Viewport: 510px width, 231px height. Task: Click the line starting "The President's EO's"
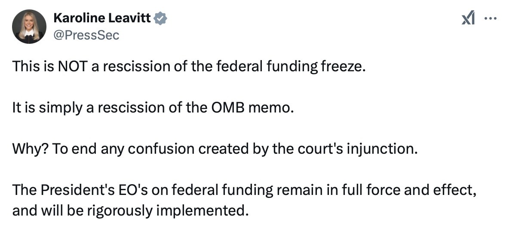click(x=245, y=190)
